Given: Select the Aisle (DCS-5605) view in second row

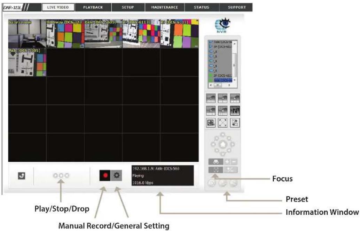Looking at the screenshot, I should [27, 62].
